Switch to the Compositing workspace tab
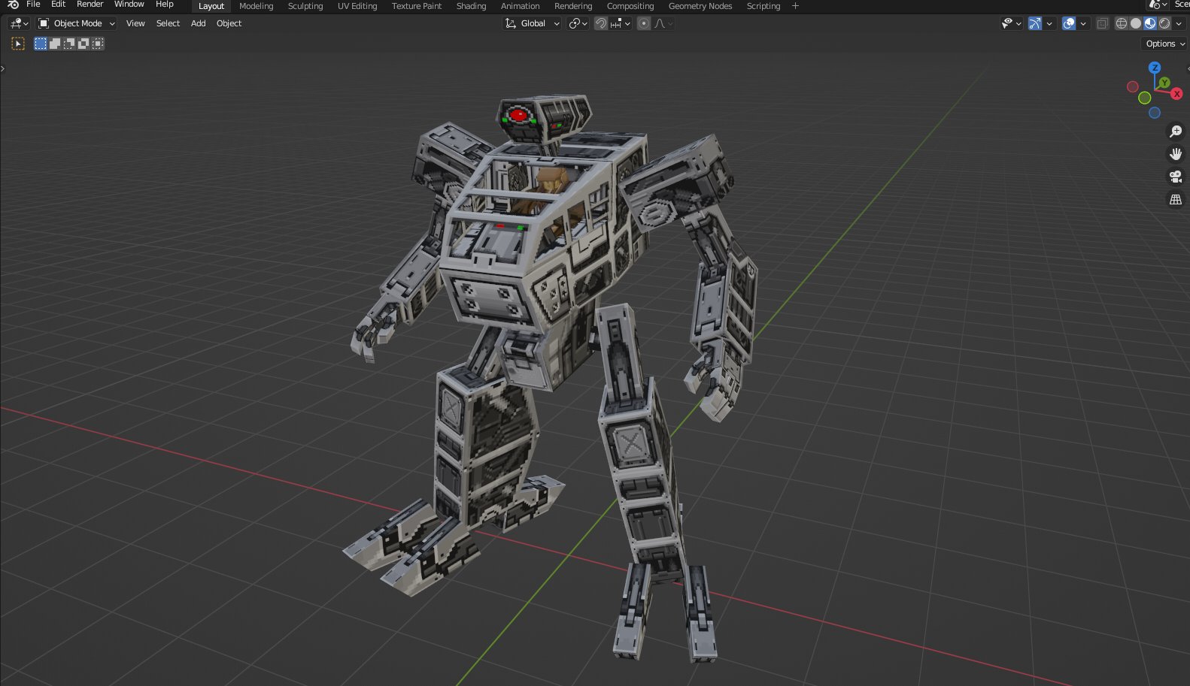The image size is (1190, 686). pyautogui.click(x=630, y=6)
